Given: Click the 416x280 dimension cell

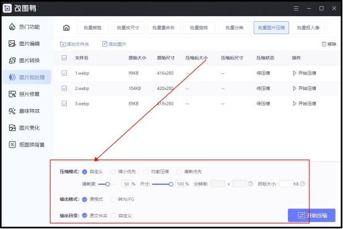Looking at the screenshot, I should coord(165,73).
